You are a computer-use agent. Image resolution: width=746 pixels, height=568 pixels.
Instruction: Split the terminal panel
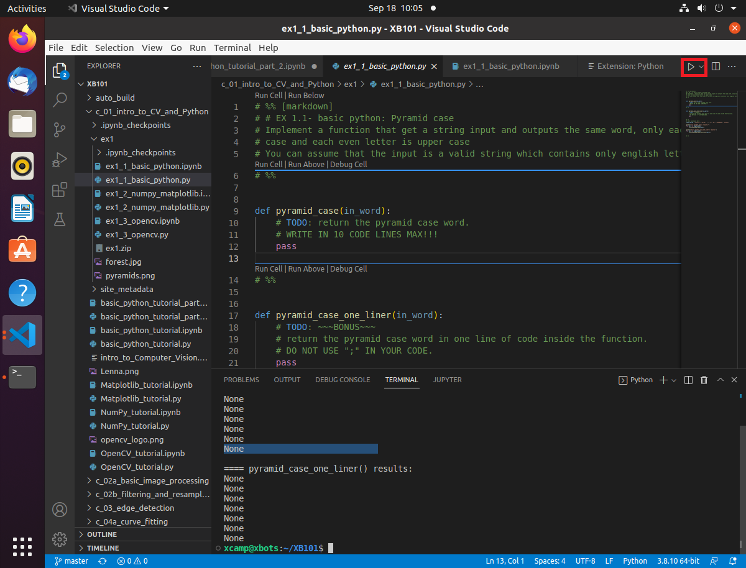coord(688,380)
